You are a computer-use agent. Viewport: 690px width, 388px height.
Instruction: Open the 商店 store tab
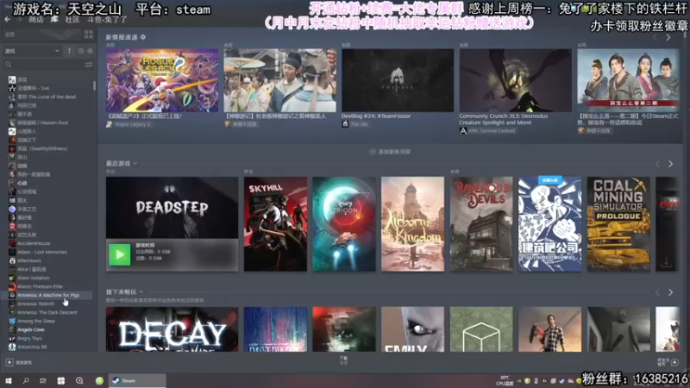click(x=36, y=20)
